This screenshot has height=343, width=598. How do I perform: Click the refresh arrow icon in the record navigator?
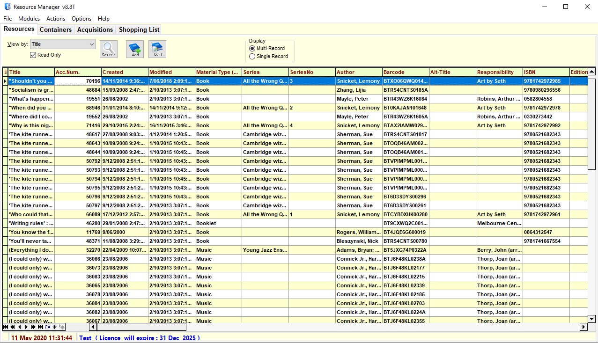tap(47, 327)
